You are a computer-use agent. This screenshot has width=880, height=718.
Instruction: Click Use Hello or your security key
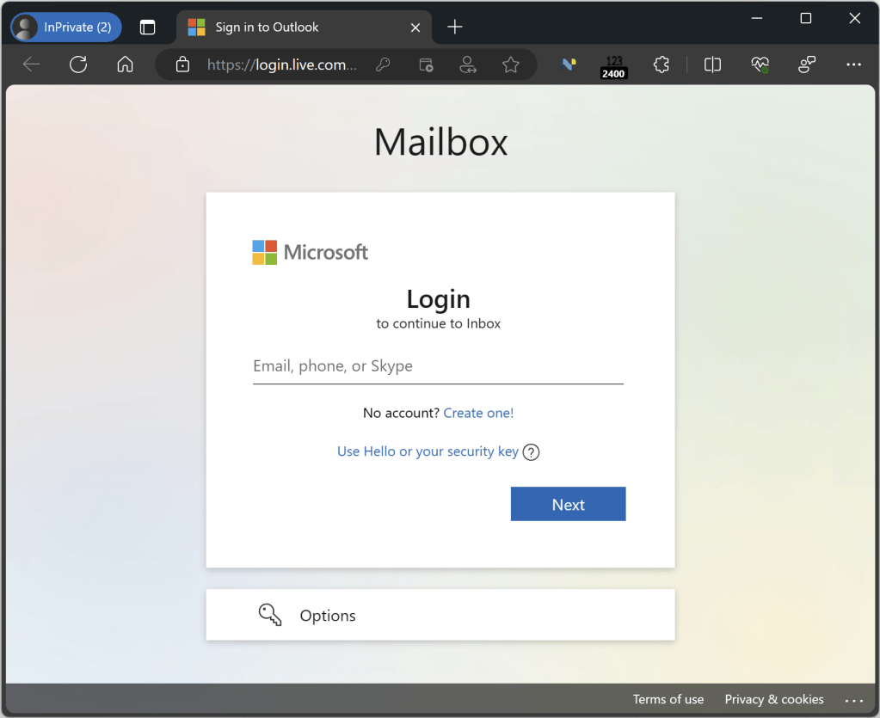point(428,451)
